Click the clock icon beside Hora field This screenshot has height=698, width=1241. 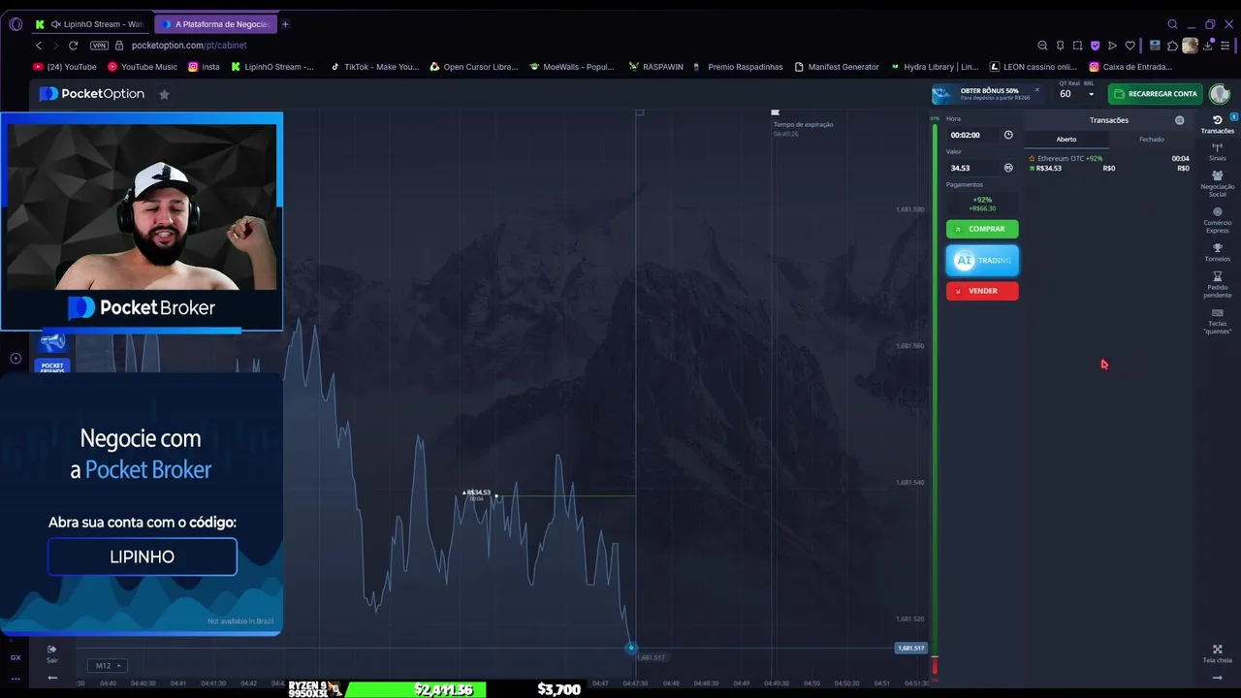[1008, 135]
